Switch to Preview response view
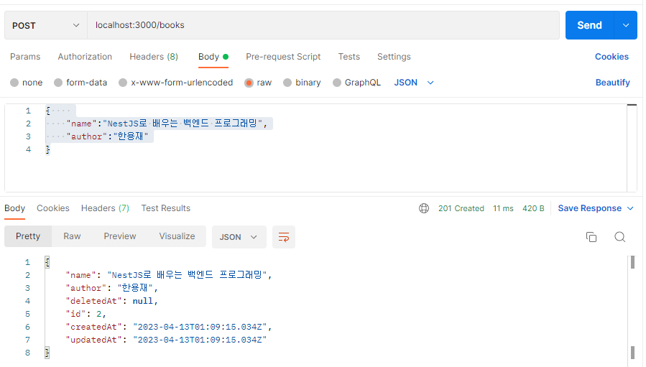Viewport: 646px width, 367px height. (120, 236)
